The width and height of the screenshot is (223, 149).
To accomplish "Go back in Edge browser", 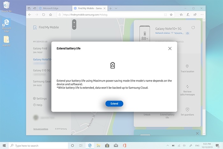I will click(x=30, y=15).
